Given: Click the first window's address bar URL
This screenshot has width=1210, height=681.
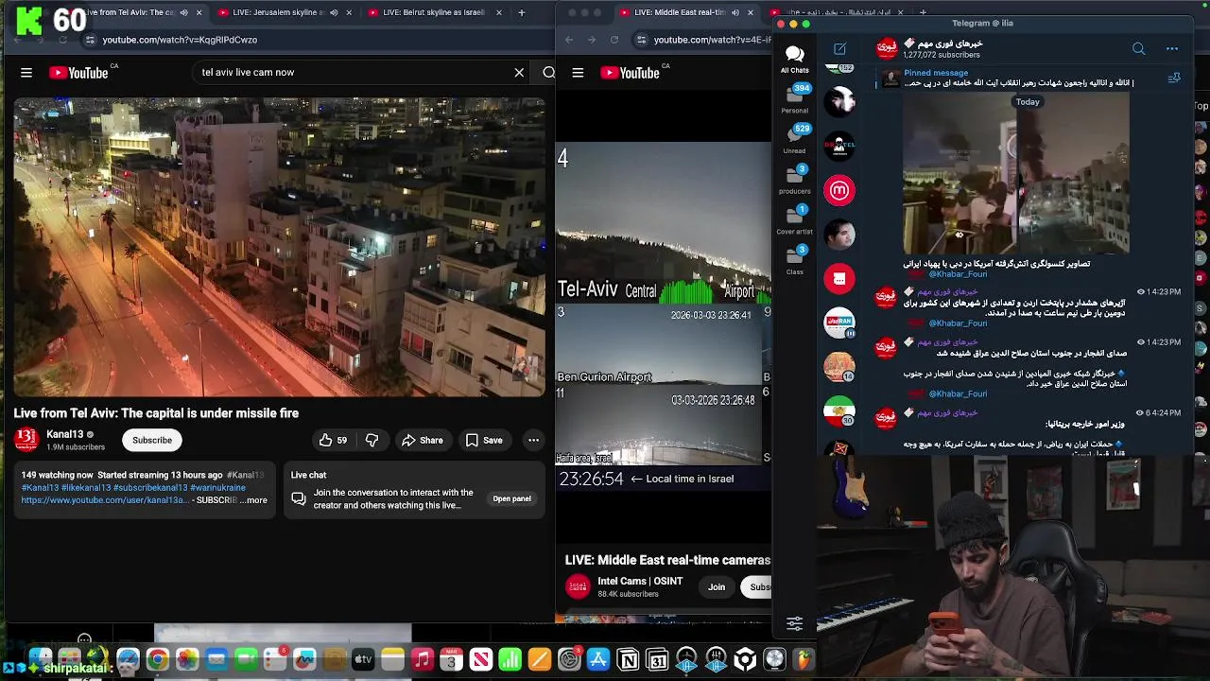Looking at the screenshot, I should [180, 40].
